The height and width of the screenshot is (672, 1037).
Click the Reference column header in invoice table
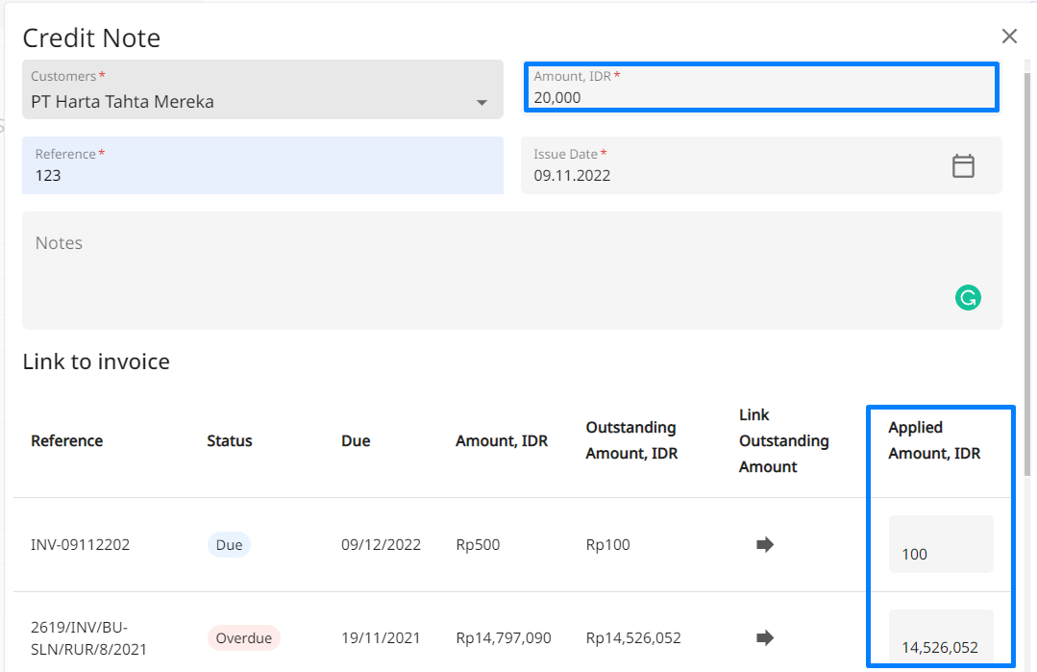(x=66, y=441)
